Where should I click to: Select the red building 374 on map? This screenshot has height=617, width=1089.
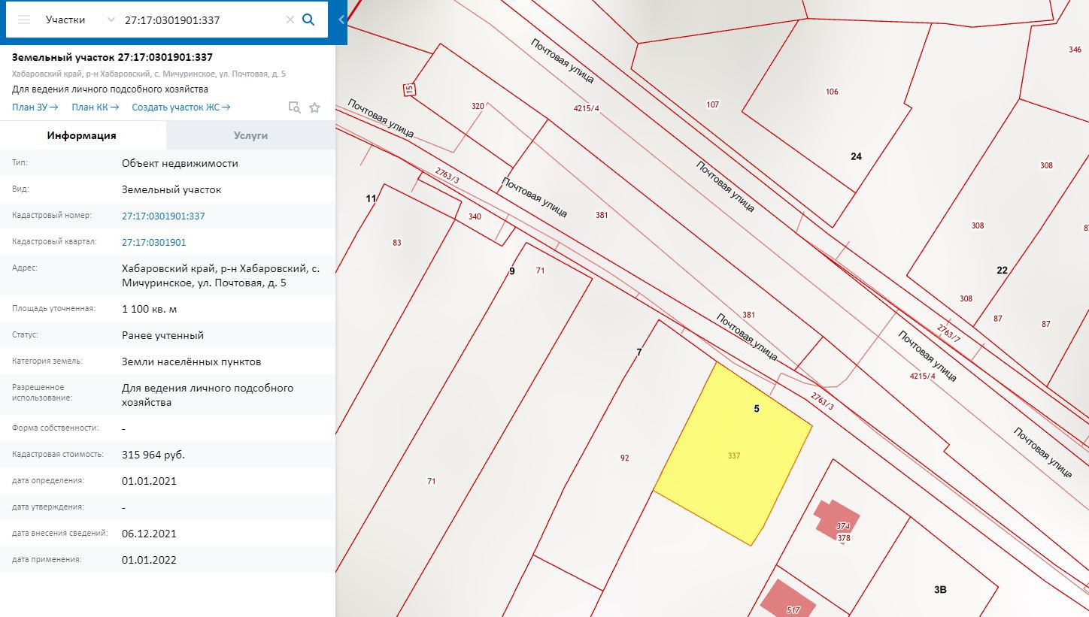point(836,519)
